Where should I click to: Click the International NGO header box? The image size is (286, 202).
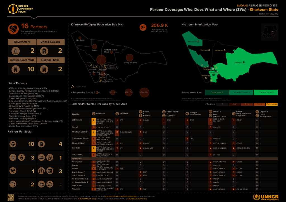pyautogui.click(x=22, y=60)
